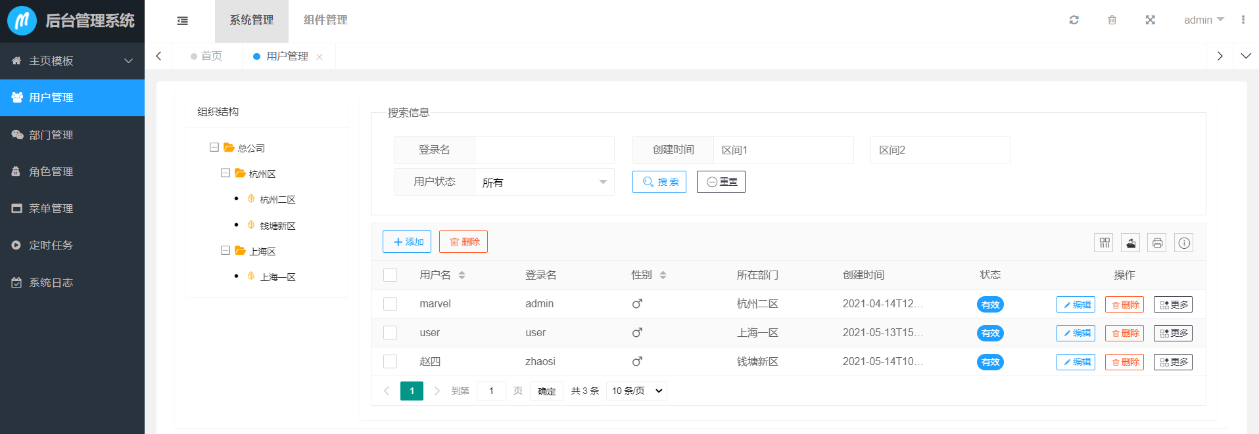The height and width of the screenshot is (434, 1259).
Task: Toggle the select-all checkbox in table header
Action: 390,275
